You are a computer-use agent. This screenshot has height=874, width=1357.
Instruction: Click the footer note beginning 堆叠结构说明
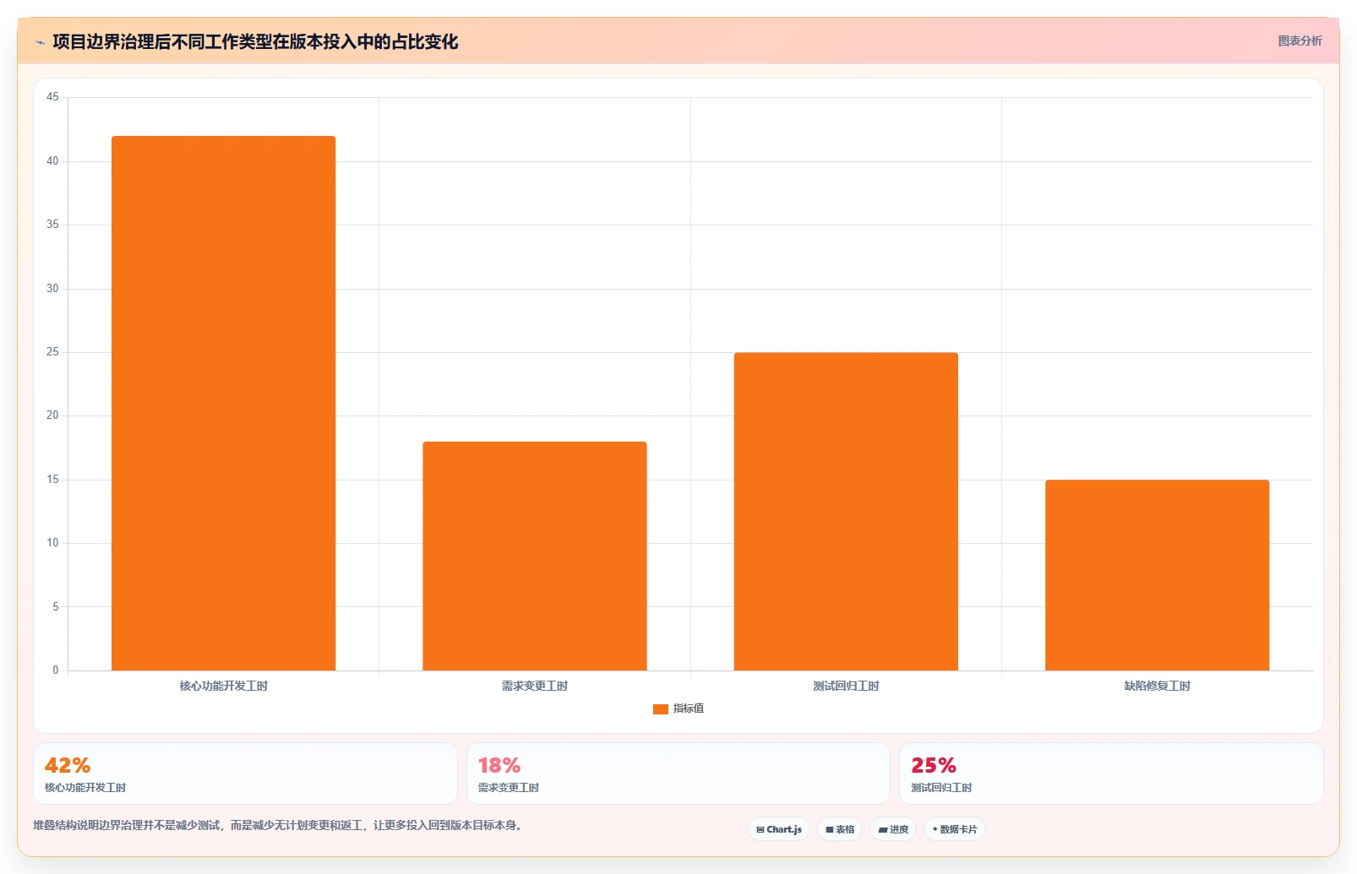[x=277, y=825]
